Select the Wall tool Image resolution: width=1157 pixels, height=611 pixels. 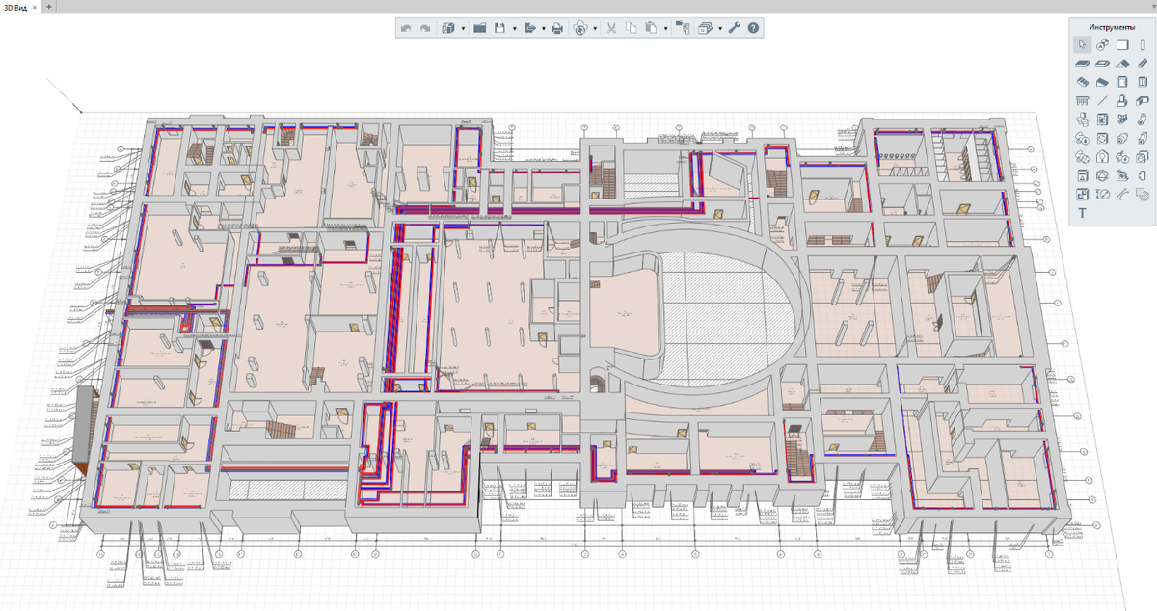point(1122,44)
